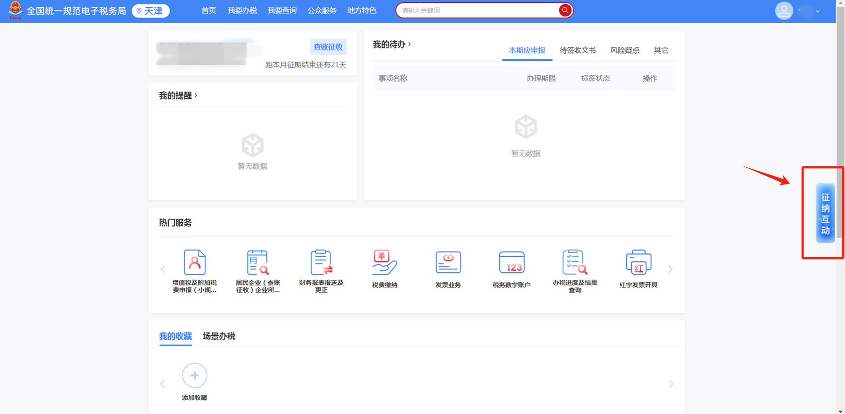Open 财务报表报送及更正 icon
Viewport: 845px width, 414px height.
(321, 263)
